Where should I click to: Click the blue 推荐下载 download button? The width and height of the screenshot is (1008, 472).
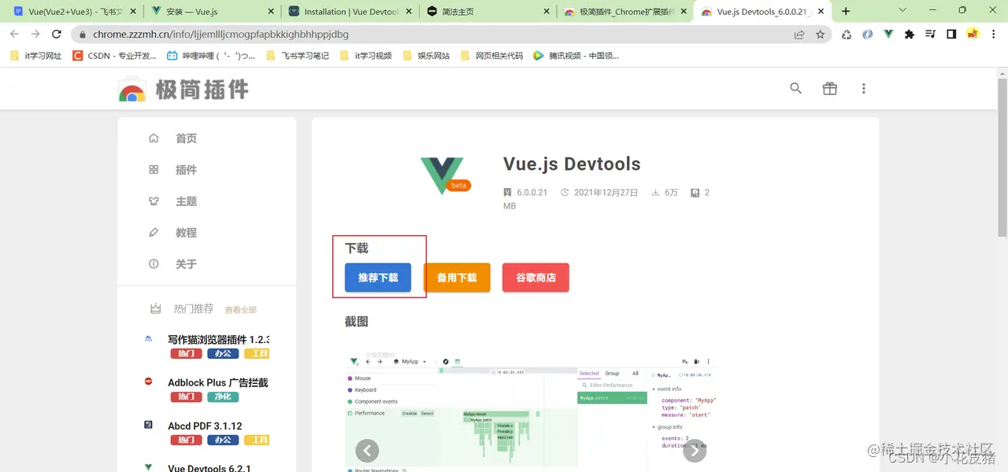(x=377, y=277)
